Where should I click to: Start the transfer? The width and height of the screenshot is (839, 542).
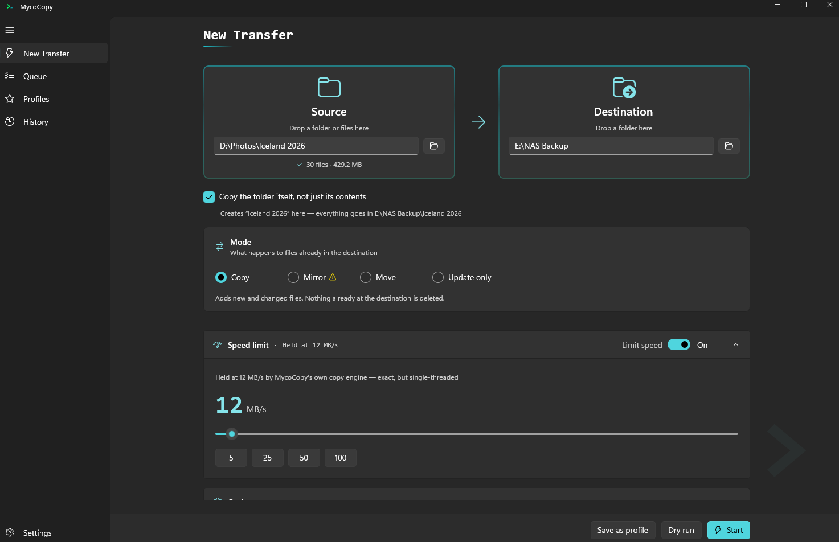(729, 530)
